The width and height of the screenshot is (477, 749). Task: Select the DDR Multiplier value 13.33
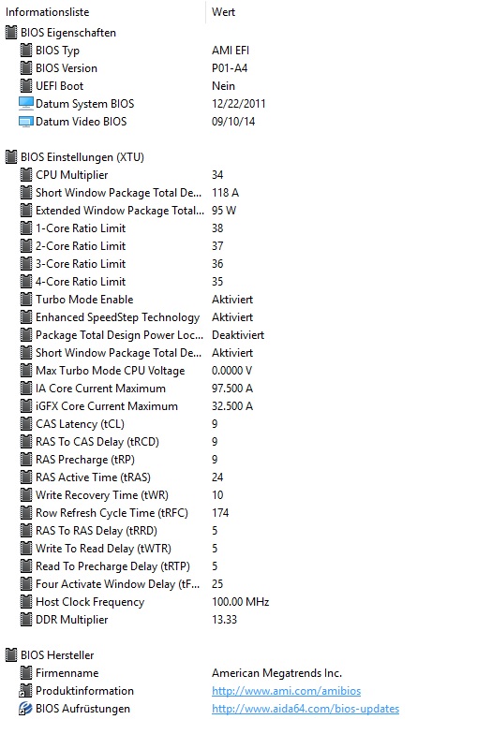[224, 619]
